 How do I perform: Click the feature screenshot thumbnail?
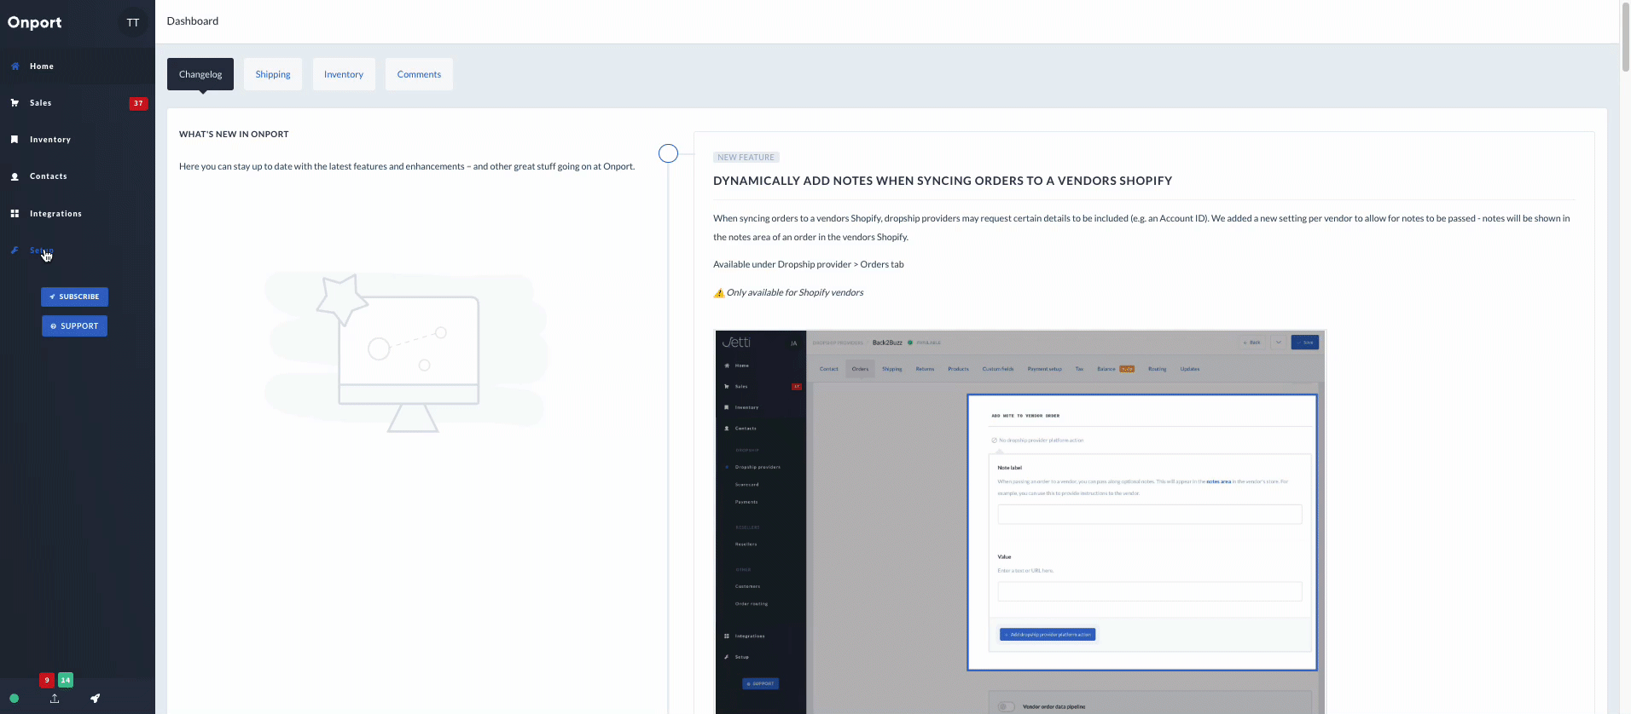pos(1019,521)
